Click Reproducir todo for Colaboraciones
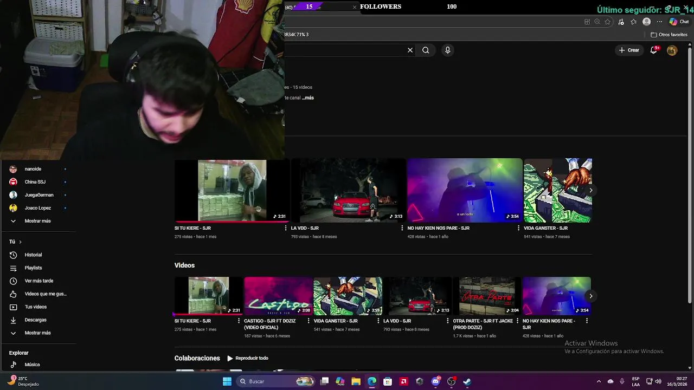Screen dimensions: 694x390 [x=248, y=358]
